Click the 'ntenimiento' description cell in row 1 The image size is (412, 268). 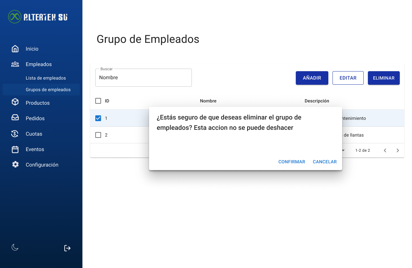354,118
